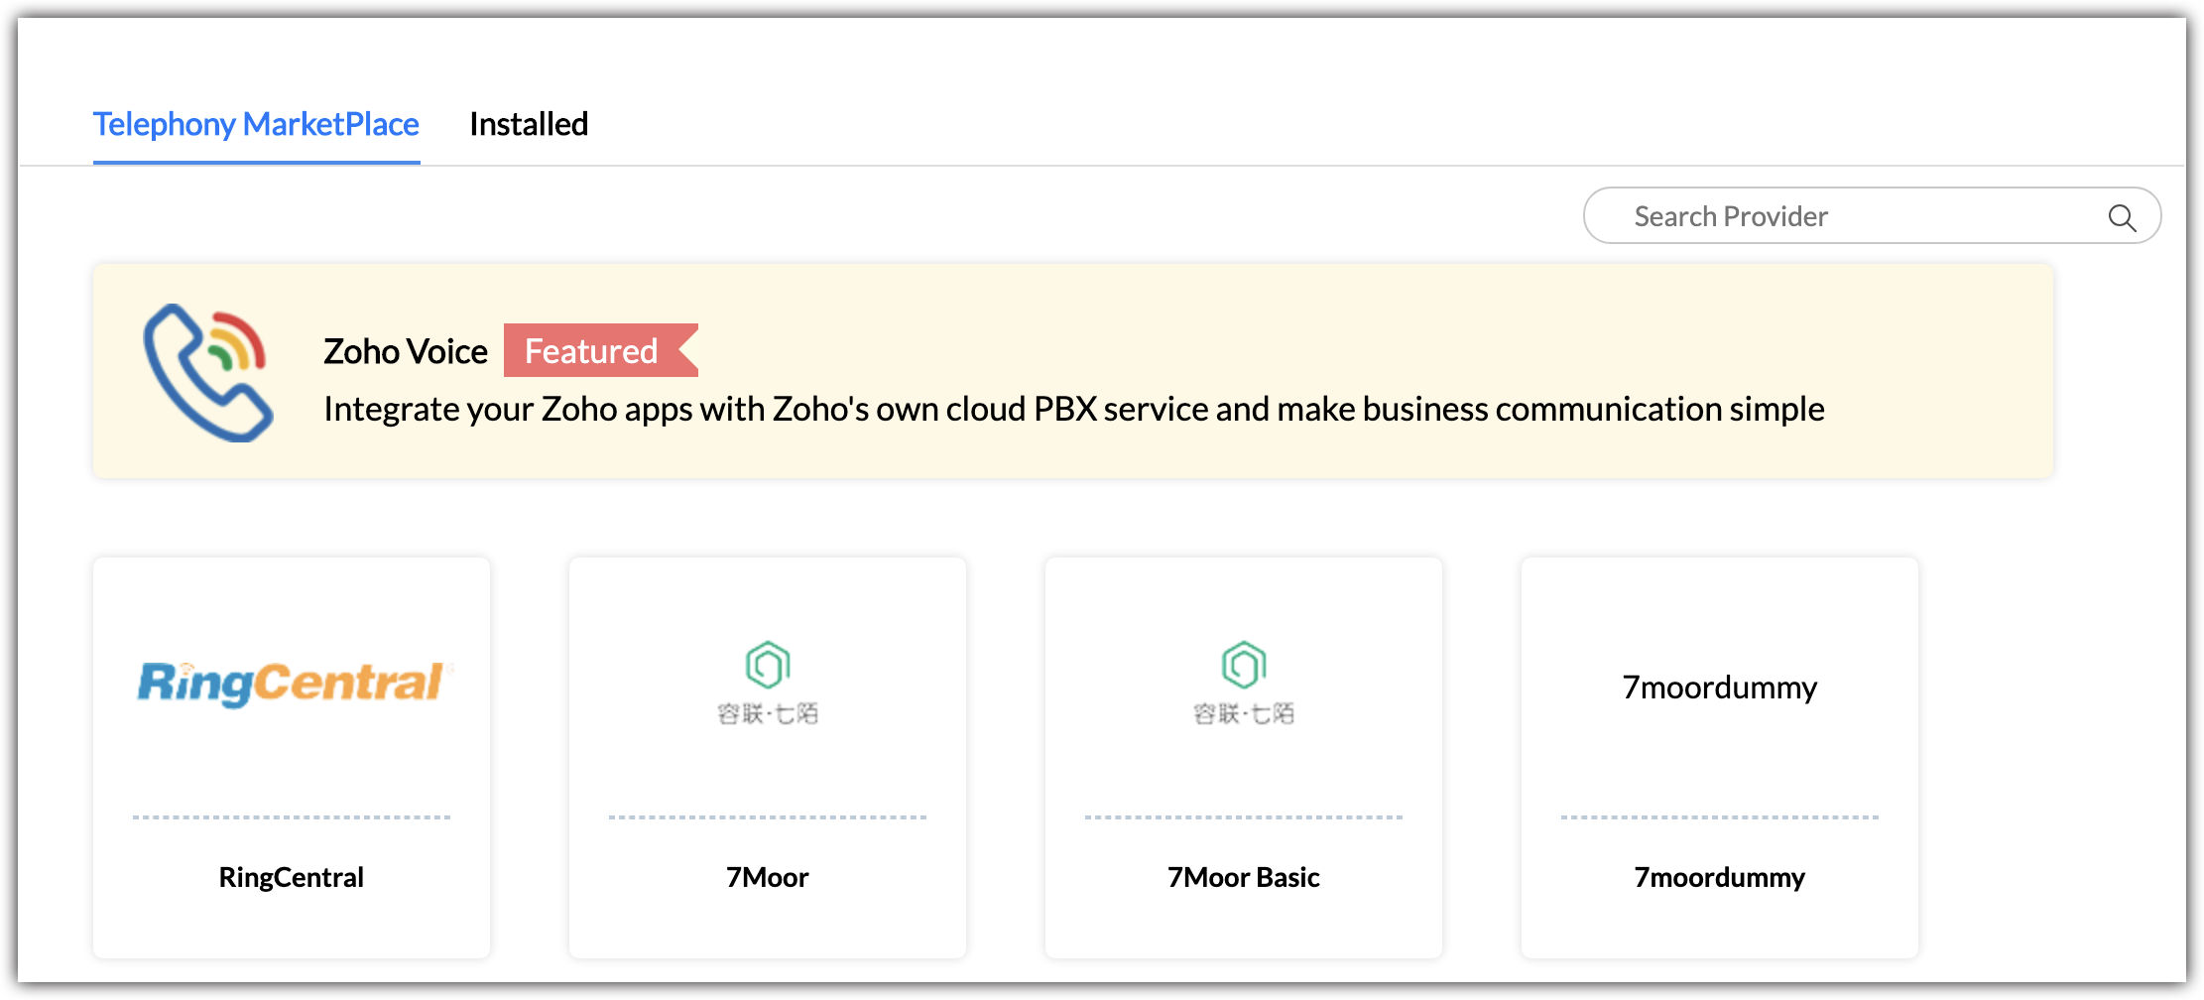2204x1000 pixels.
Task: Click 7moordummy placeholder logo text
Action: [x=1719, y=687]
